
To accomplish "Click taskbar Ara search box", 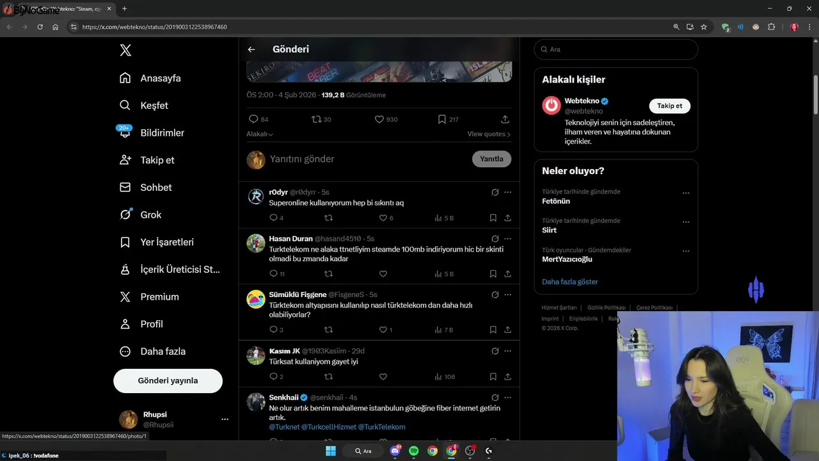I will tap(363, 451).
